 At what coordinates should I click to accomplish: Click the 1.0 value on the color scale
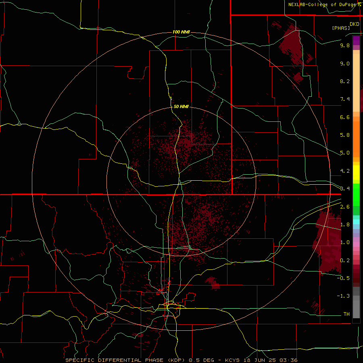(x=345, y=242)
